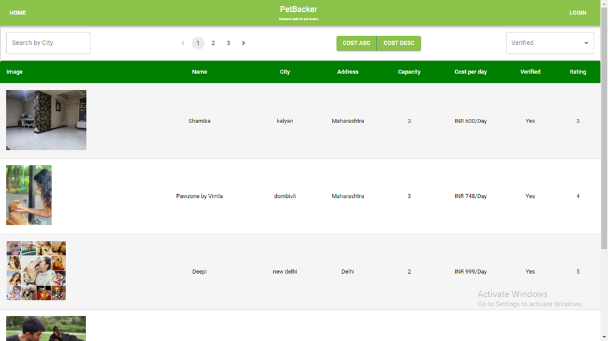Click the city new delhi
The image size is (608, 341).
click(285, 272)
